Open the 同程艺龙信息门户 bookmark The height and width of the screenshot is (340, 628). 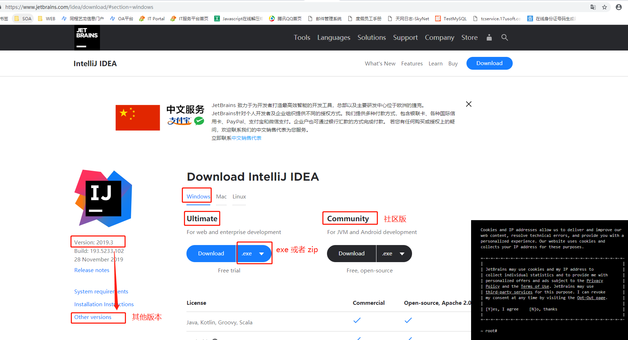(x=83, y=18)
